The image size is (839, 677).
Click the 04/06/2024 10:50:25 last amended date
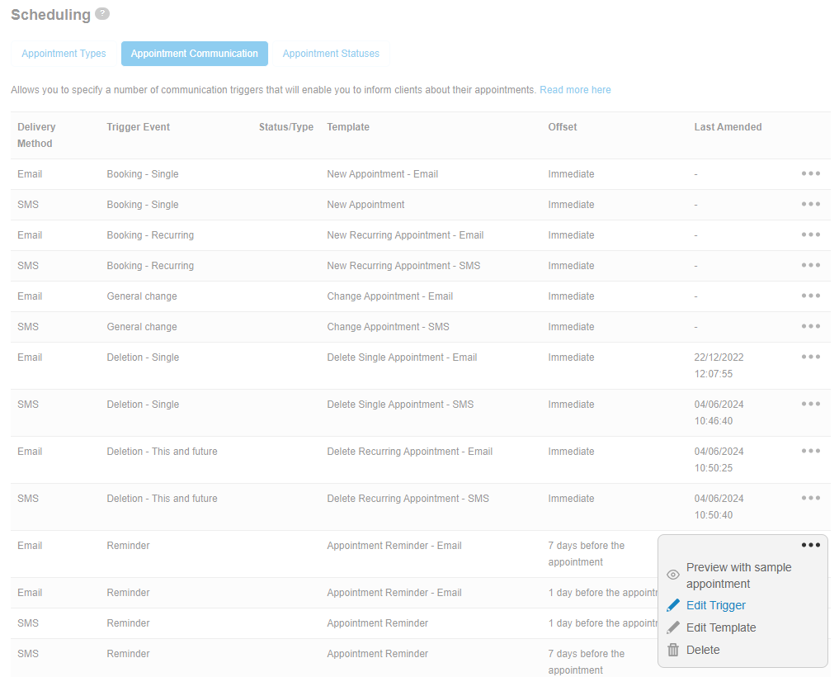(719, 460)
